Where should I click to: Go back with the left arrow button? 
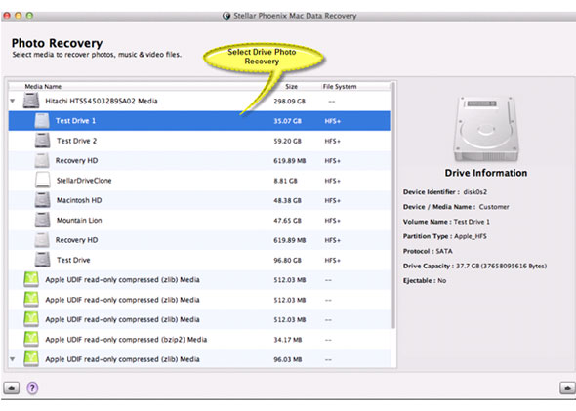11,388
